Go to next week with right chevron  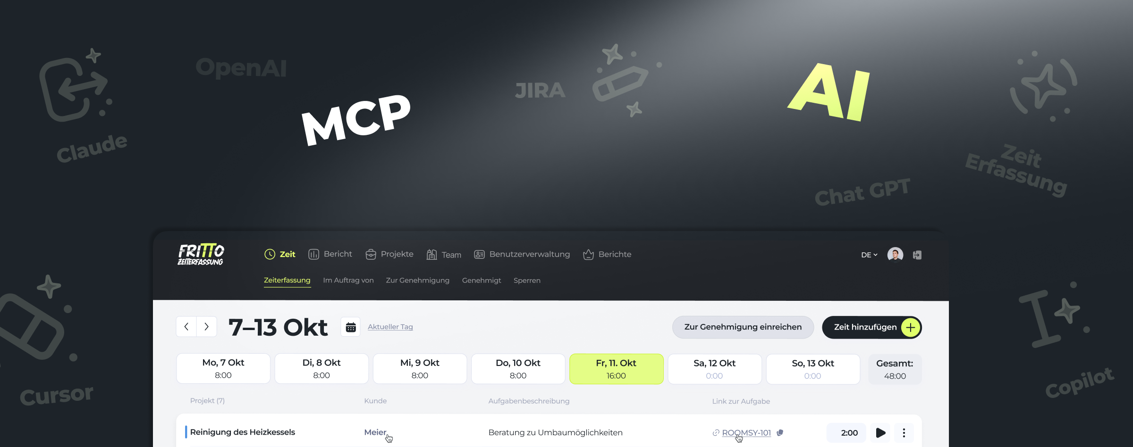(206, 326)
